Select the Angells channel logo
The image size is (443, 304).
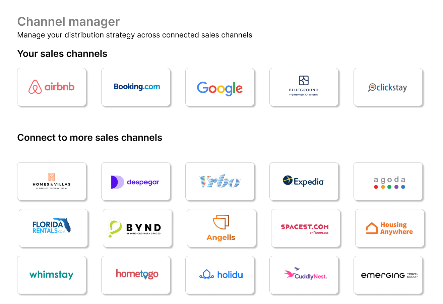[x=221, y=228]
